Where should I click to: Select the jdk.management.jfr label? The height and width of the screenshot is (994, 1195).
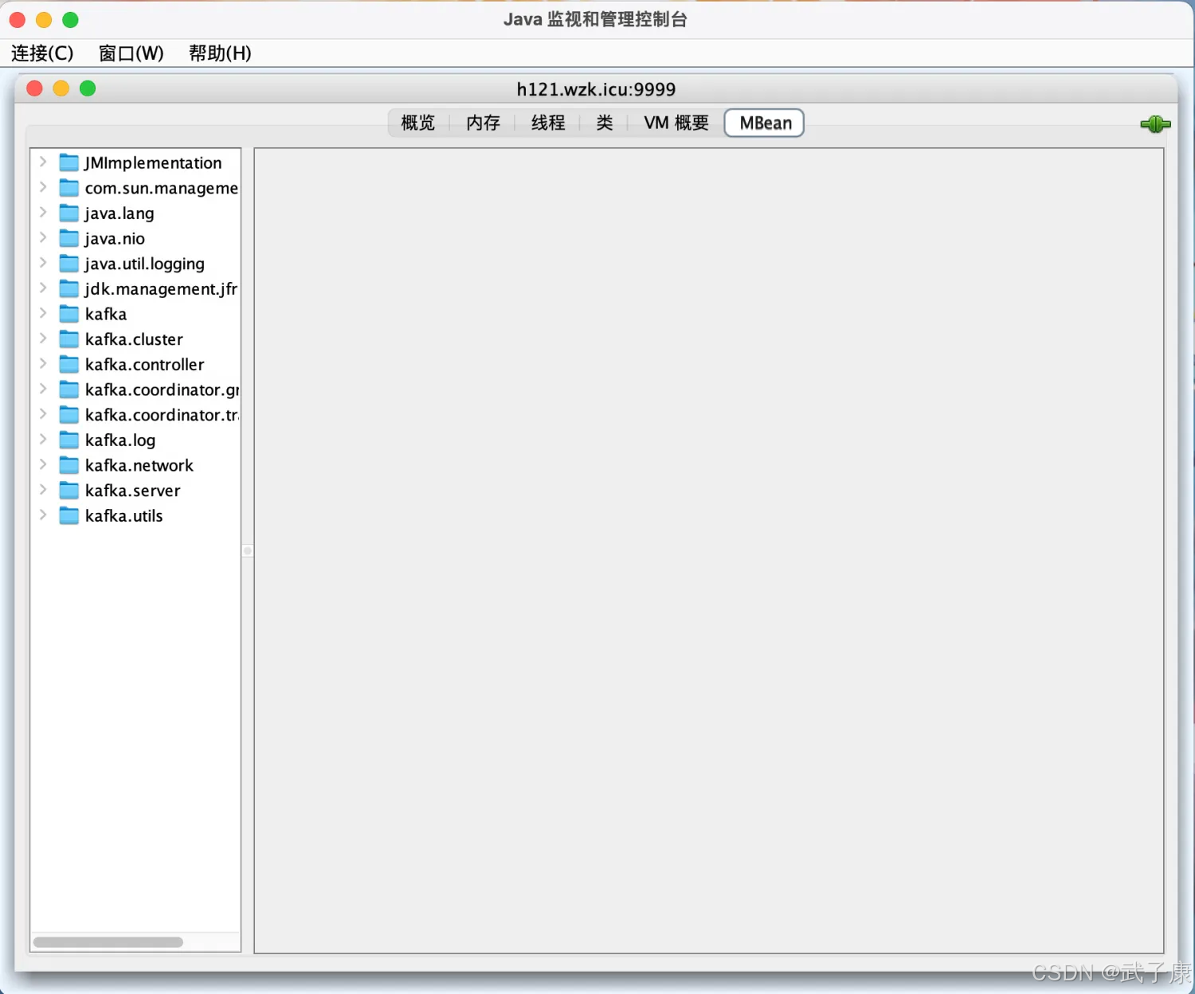click(161, 288)
